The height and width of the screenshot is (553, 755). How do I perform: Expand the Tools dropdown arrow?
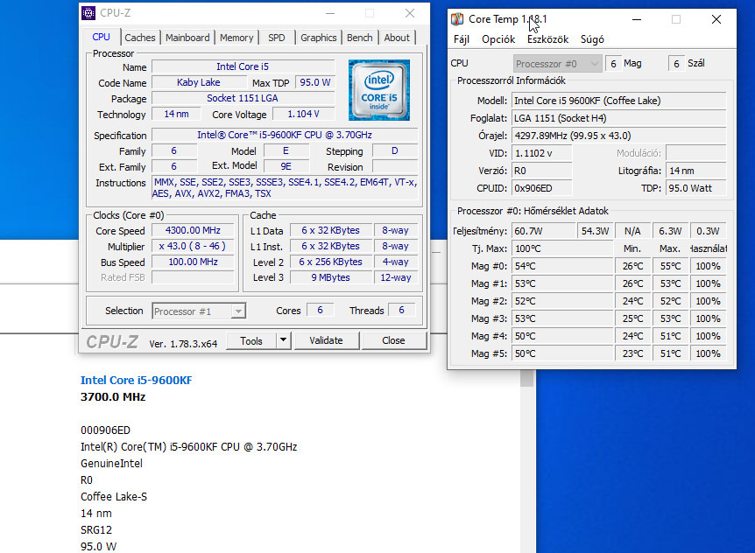[284, 341]
